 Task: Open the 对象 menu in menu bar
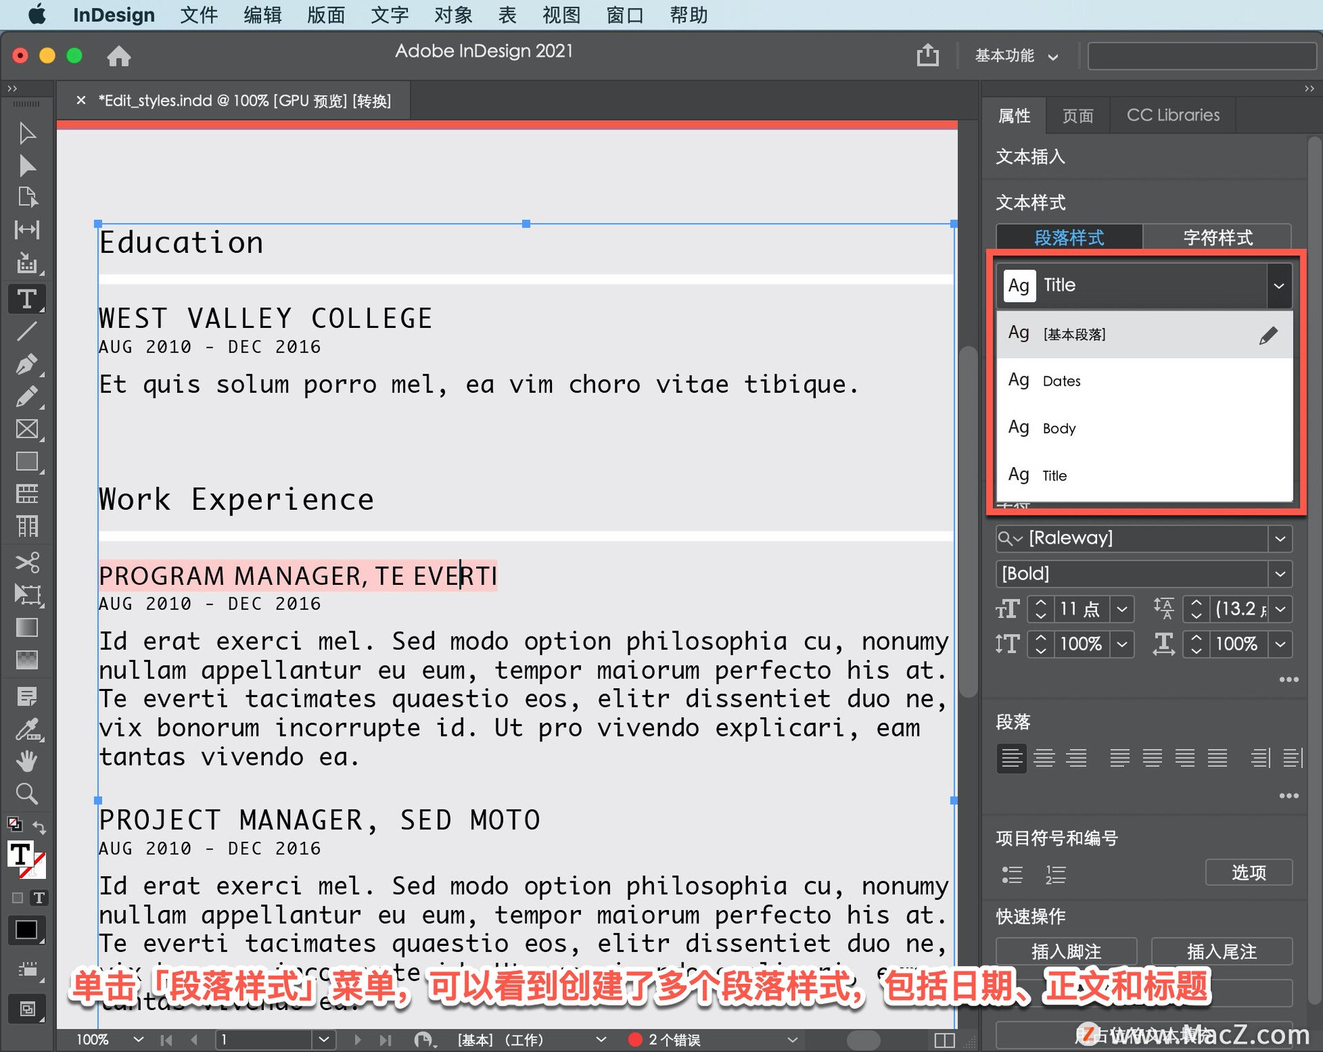point(453,14)
